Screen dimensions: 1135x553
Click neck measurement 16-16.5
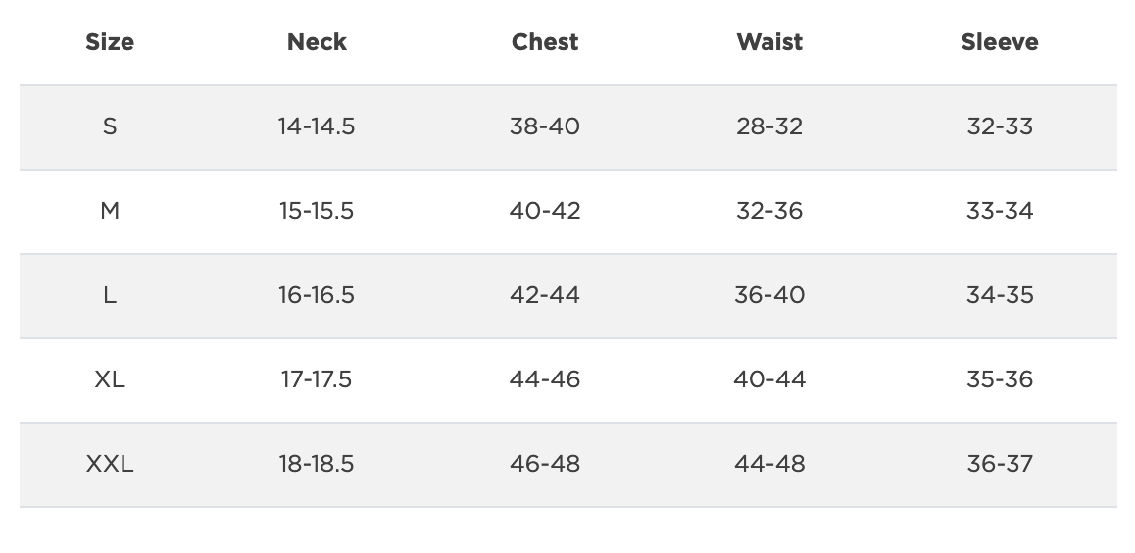coord(317,295)
